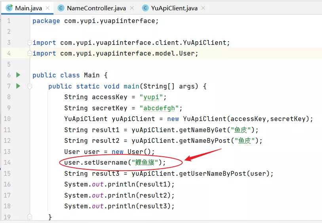Click the "鲤鱼旗" string literal
This screenshot has width=322, height=223.
tap(145, 163)
